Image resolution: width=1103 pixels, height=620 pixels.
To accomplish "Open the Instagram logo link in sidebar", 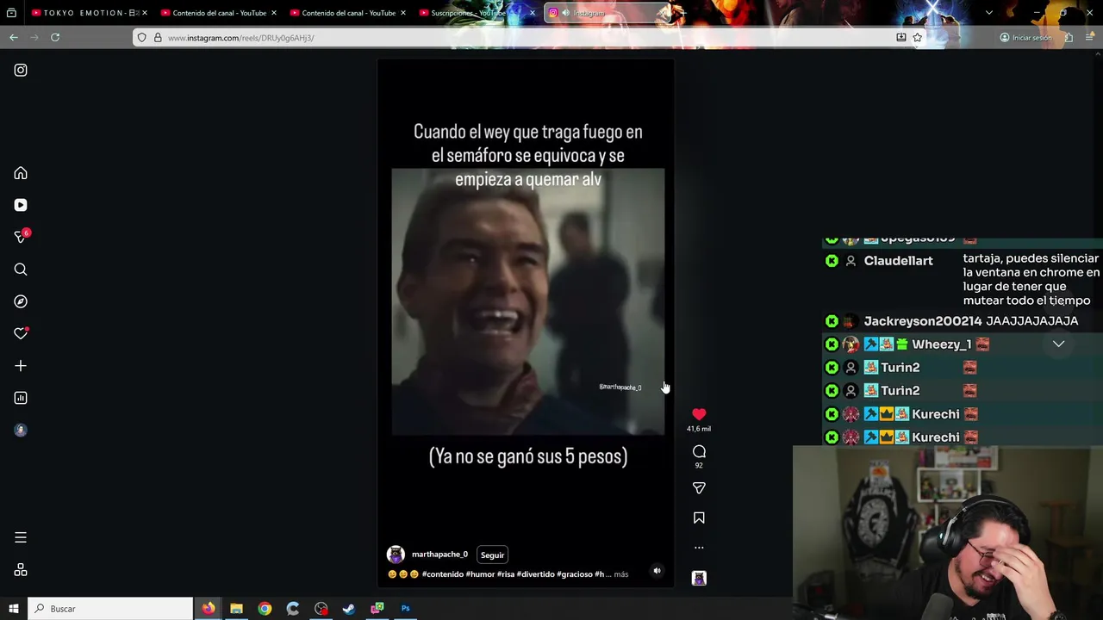I will click(x=21, y=70).
